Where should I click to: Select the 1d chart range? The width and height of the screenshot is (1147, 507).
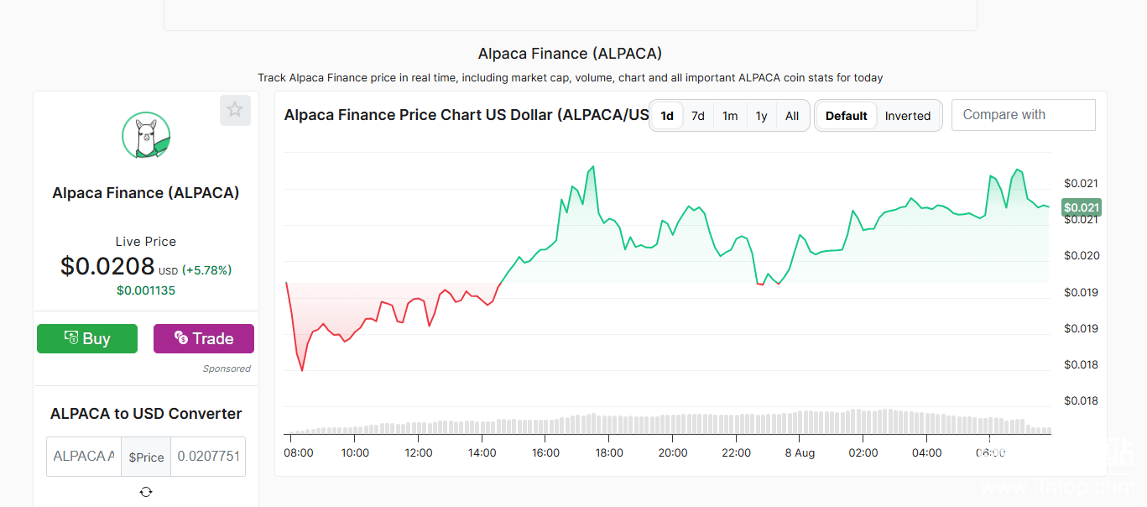point(667,116)
